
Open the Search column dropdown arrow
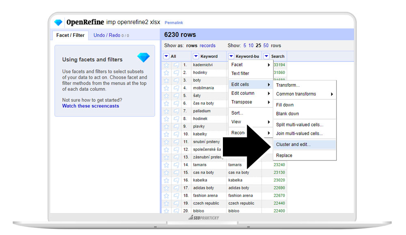pyautogui.click(x=266, y=56)
